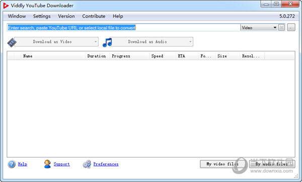
Task: Click the Download as Video button
Action: point(56,42)
